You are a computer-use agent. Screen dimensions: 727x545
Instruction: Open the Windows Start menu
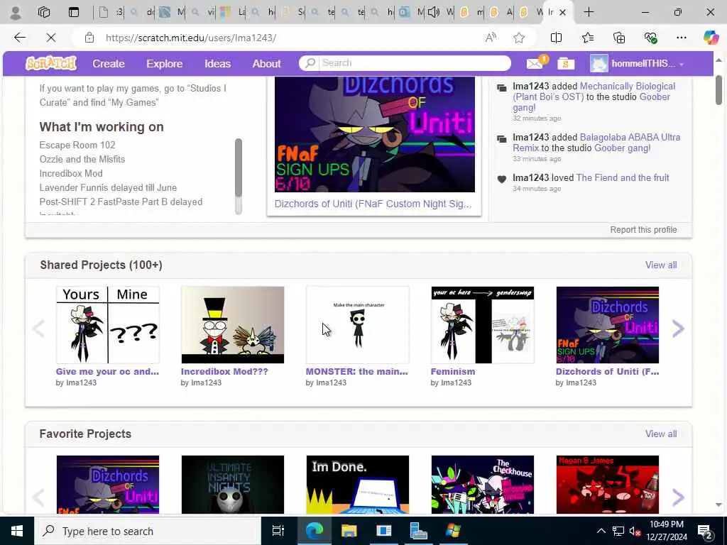(17, 531)
